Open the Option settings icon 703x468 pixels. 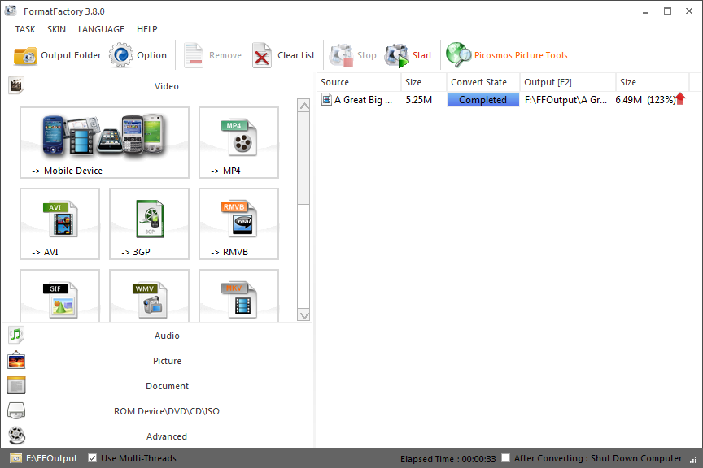121,55
